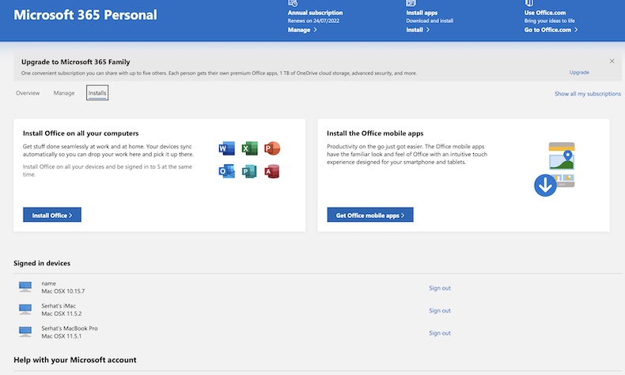Click 'Serhat's iMac' device name
The image size is (625, 375).
(59, 306)
